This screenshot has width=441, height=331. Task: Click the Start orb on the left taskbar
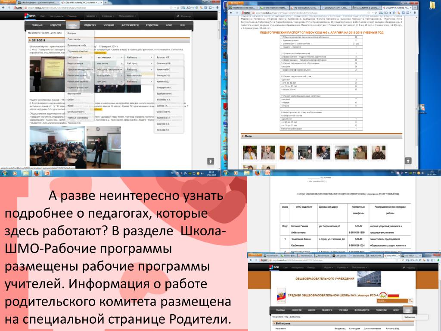click(x=4, y=173)
